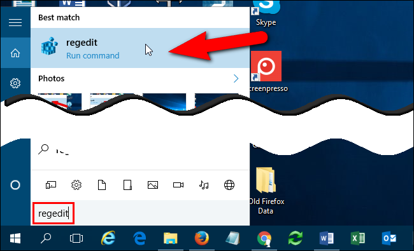Click the Photos section heading
This screenshot has height=251, width=414.
coord(51,79)
